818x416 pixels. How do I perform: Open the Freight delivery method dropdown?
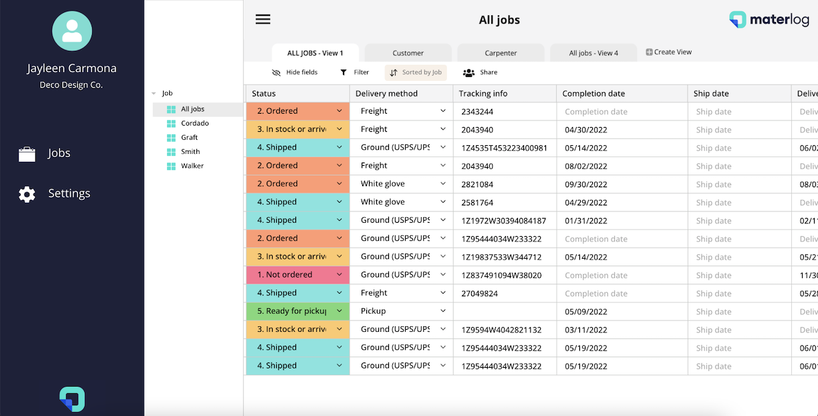[x=442, y=111]
